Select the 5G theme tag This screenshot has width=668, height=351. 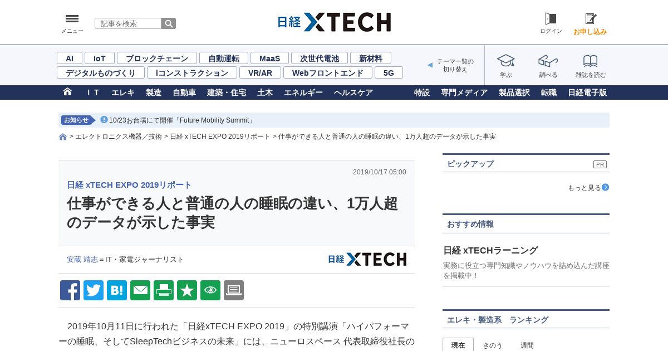[x=389, y=72]
